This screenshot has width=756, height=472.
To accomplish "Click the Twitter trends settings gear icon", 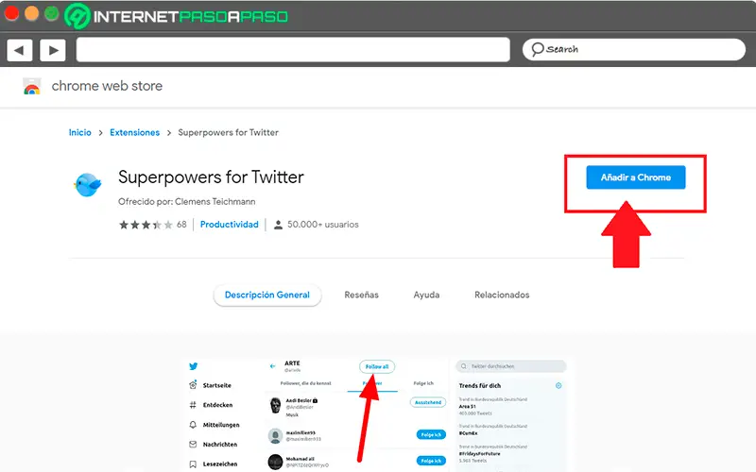I will coord(558,385).
